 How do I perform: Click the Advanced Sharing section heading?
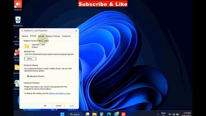pos(31,65)
